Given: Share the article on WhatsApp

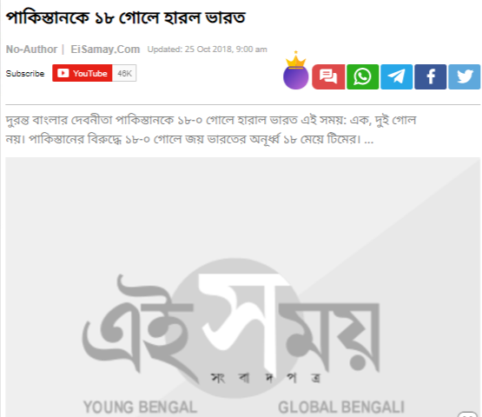Looking at the screenshot, I should 362,76.
